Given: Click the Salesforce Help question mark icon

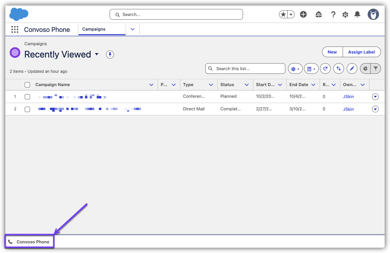Looking at the screenshot, I should click(x=333, y=14).
